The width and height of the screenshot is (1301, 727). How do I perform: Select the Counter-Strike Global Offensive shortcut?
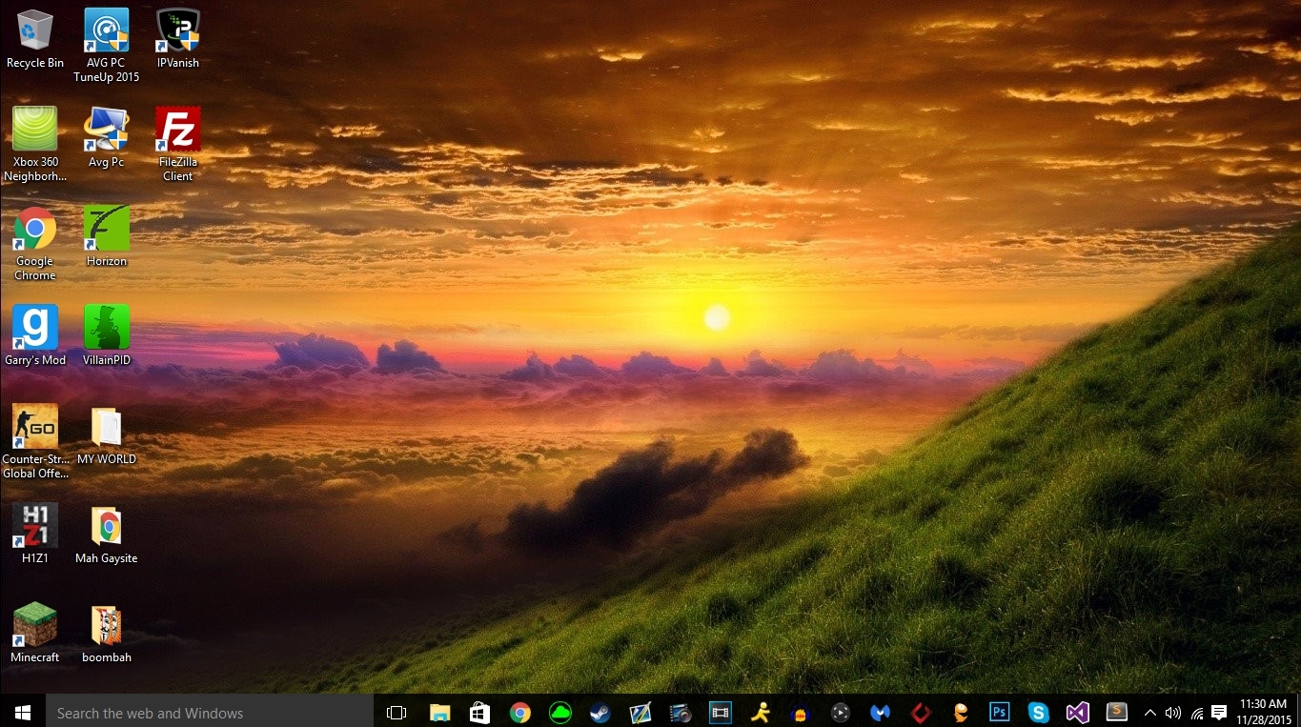35,442
